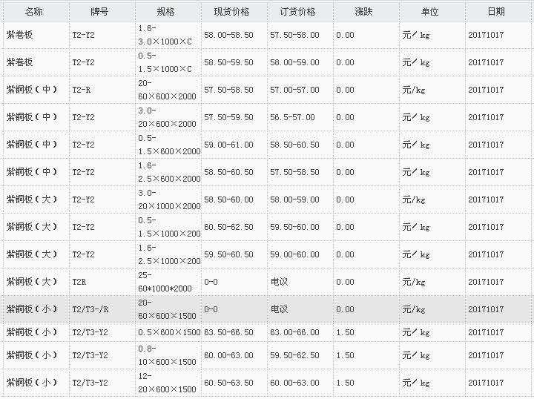Viewport: 534px width, 399px height.
Task: Click the 0.5×600×1500 specification cell
Action: tap(167, 332)
